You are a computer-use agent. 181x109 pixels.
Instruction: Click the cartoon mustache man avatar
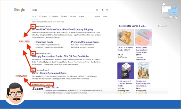(16, 93)
